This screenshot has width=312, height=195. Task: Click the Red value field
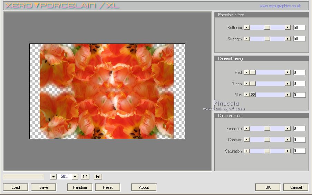point(300,72)
